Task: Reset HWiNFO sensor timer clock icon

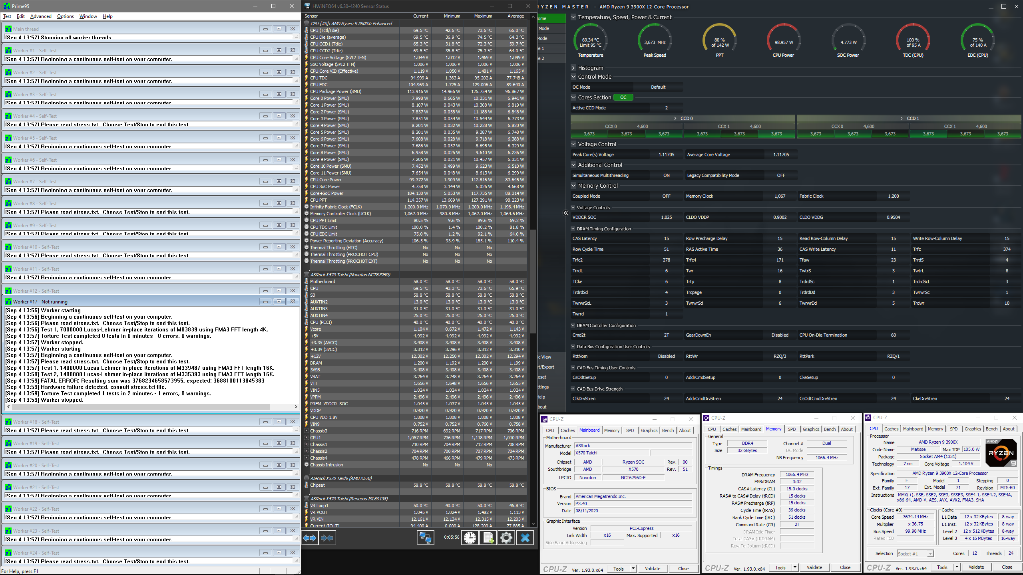Action: 470,538
